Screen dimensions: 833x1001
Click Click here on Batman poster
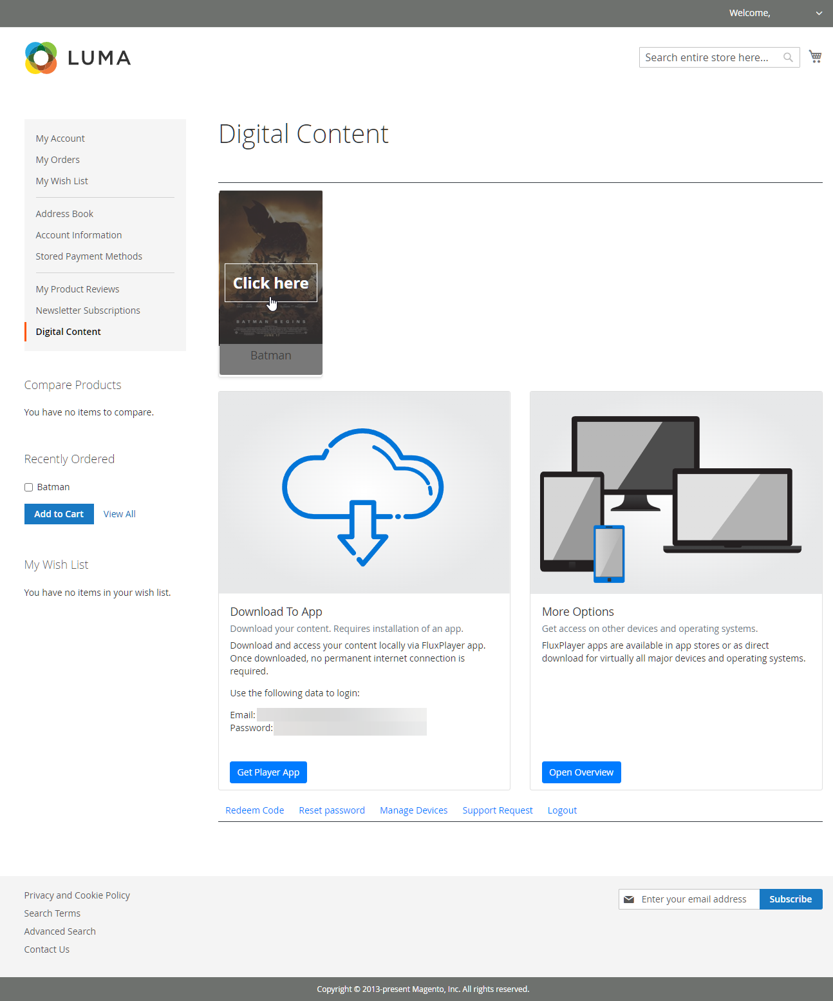pyautogui.click(x=270, y=283)
